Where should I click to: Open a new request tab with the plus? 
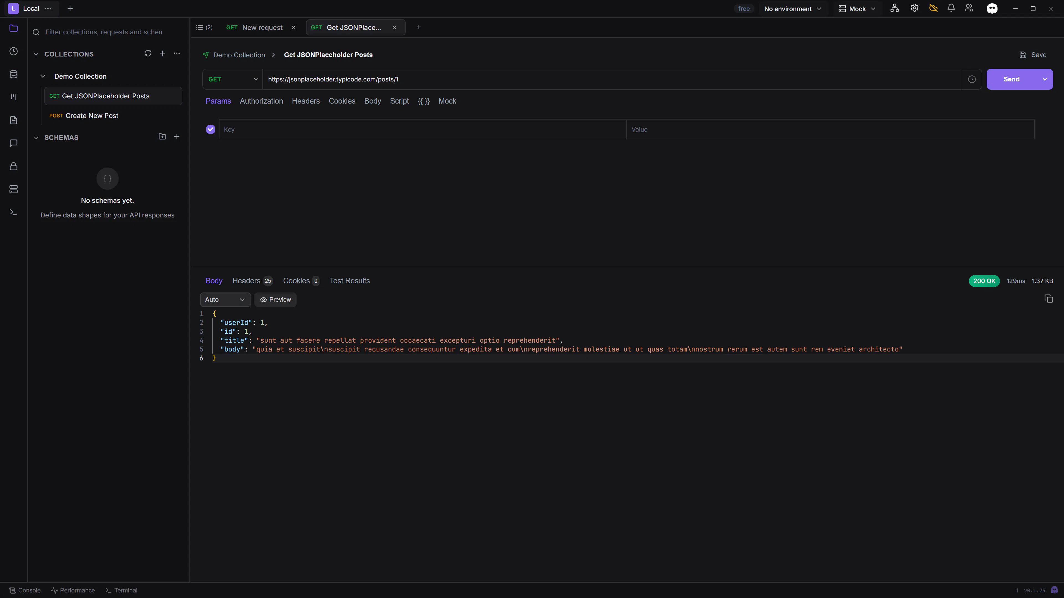[x=419, y=27]
